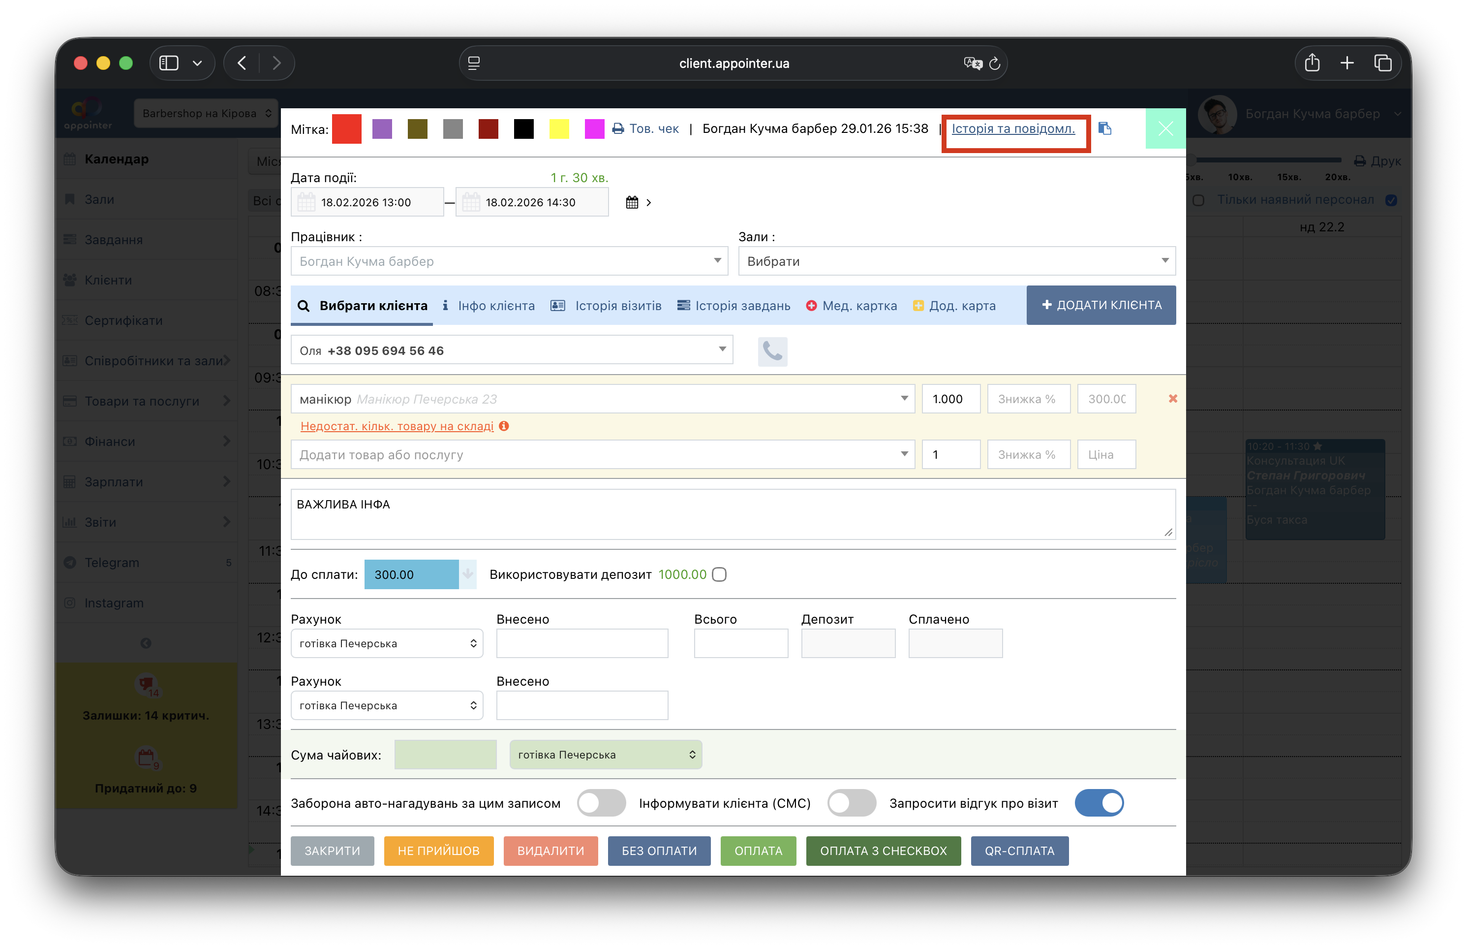This screenshot has height=949, width=1467.
Task: Open the calendar icon beside event dates
Action: point(632,202)
